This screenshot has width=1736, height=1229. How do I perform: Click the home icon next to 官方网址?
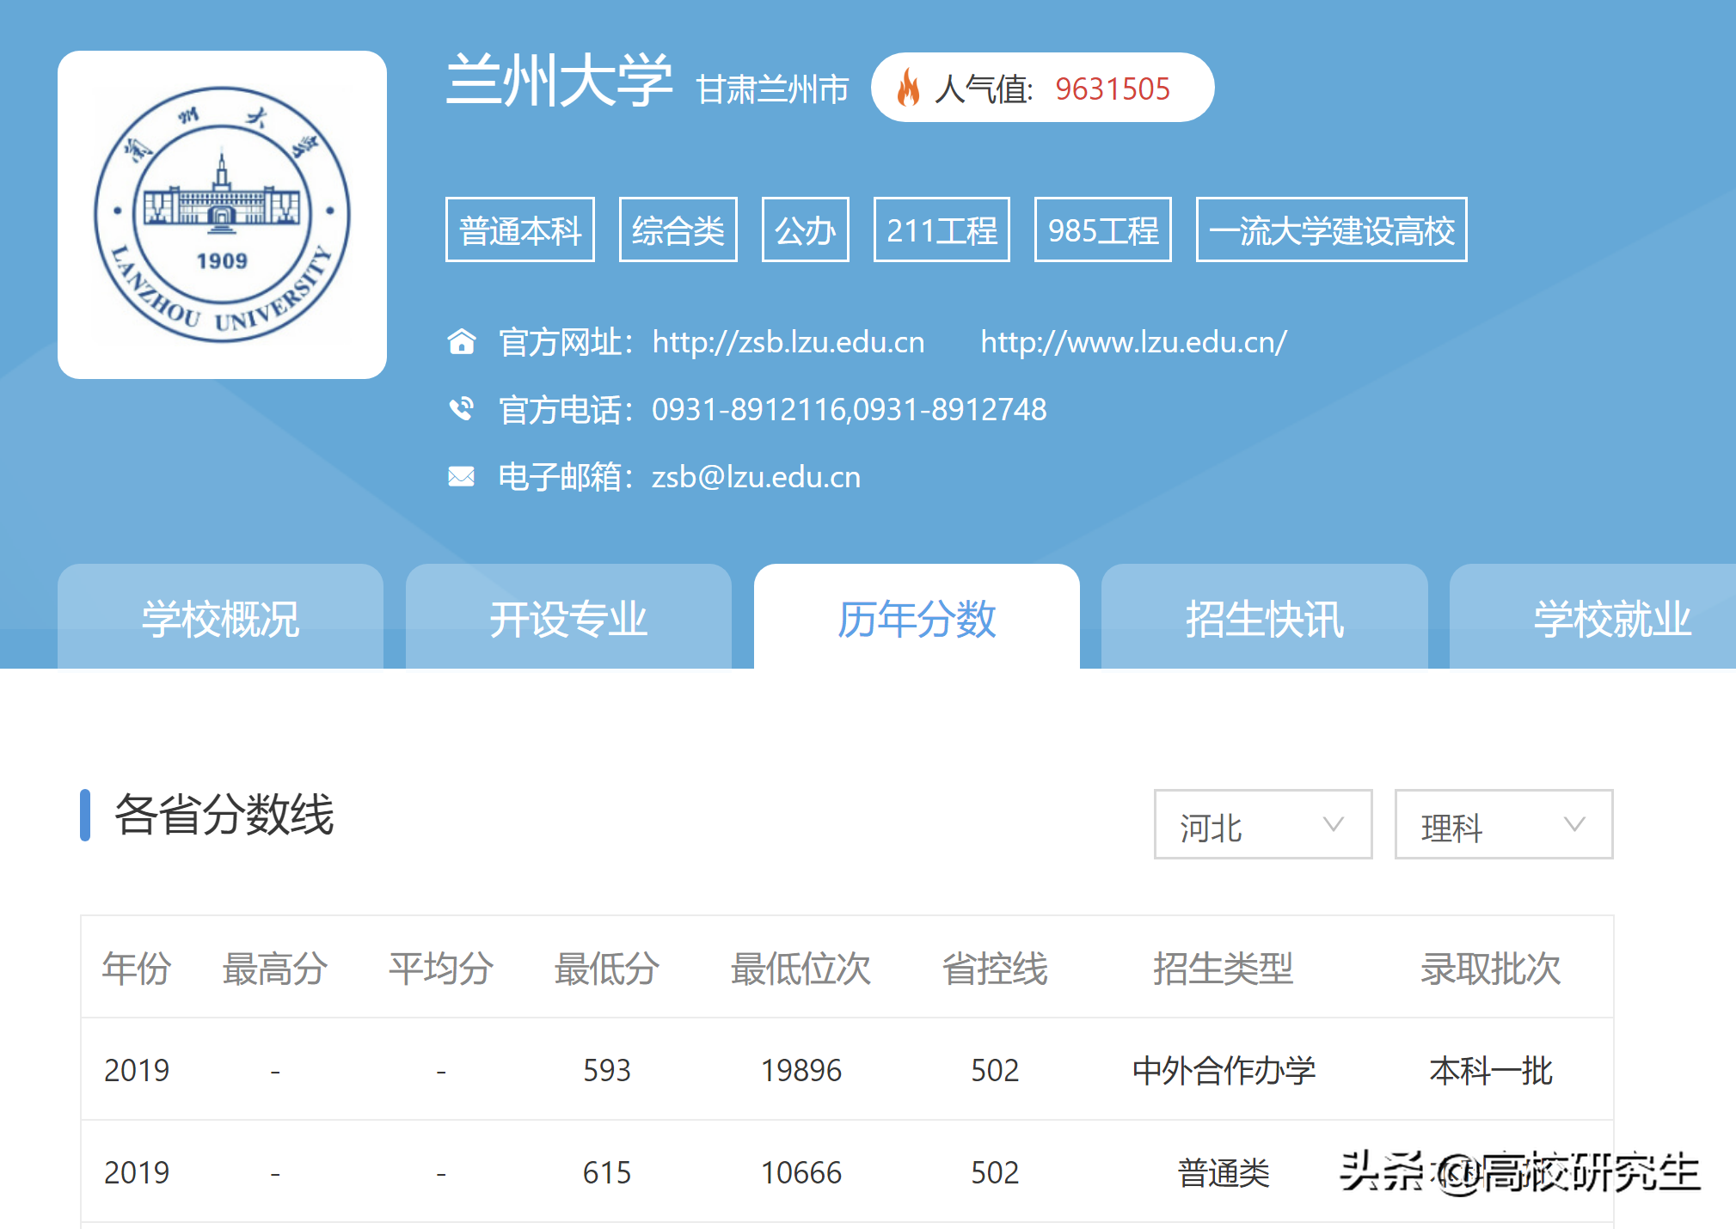[x=463, y=341]
